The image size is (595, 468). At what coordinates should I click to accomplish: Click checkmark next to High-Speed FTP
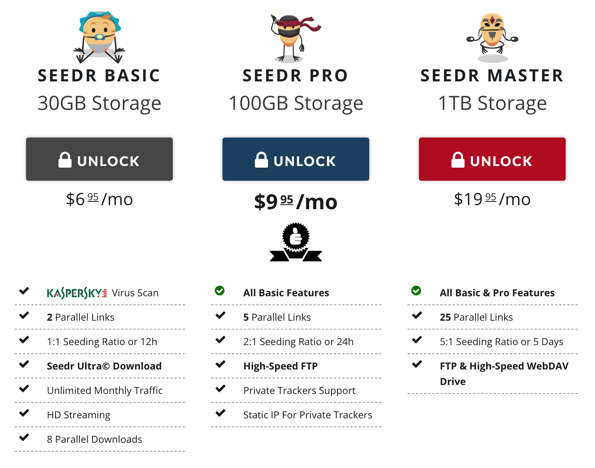(220, 364)
